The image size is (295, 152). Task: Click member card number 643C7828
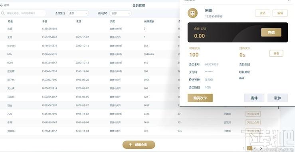(x=212, y=64)
